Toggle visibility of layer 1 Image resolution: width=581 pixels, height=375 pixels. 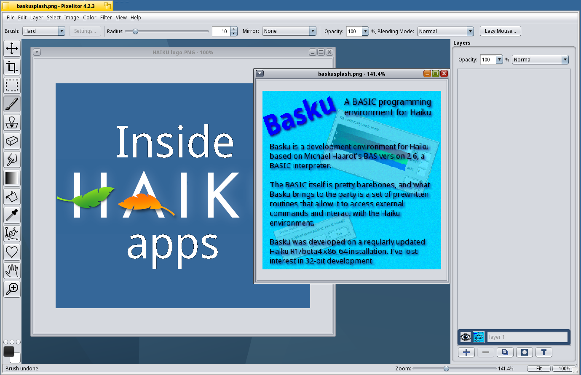click(x=465, y=337)
